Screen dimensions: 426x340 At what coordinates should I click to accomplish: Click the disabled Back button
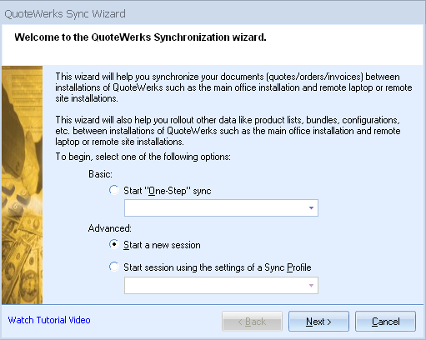252,322
